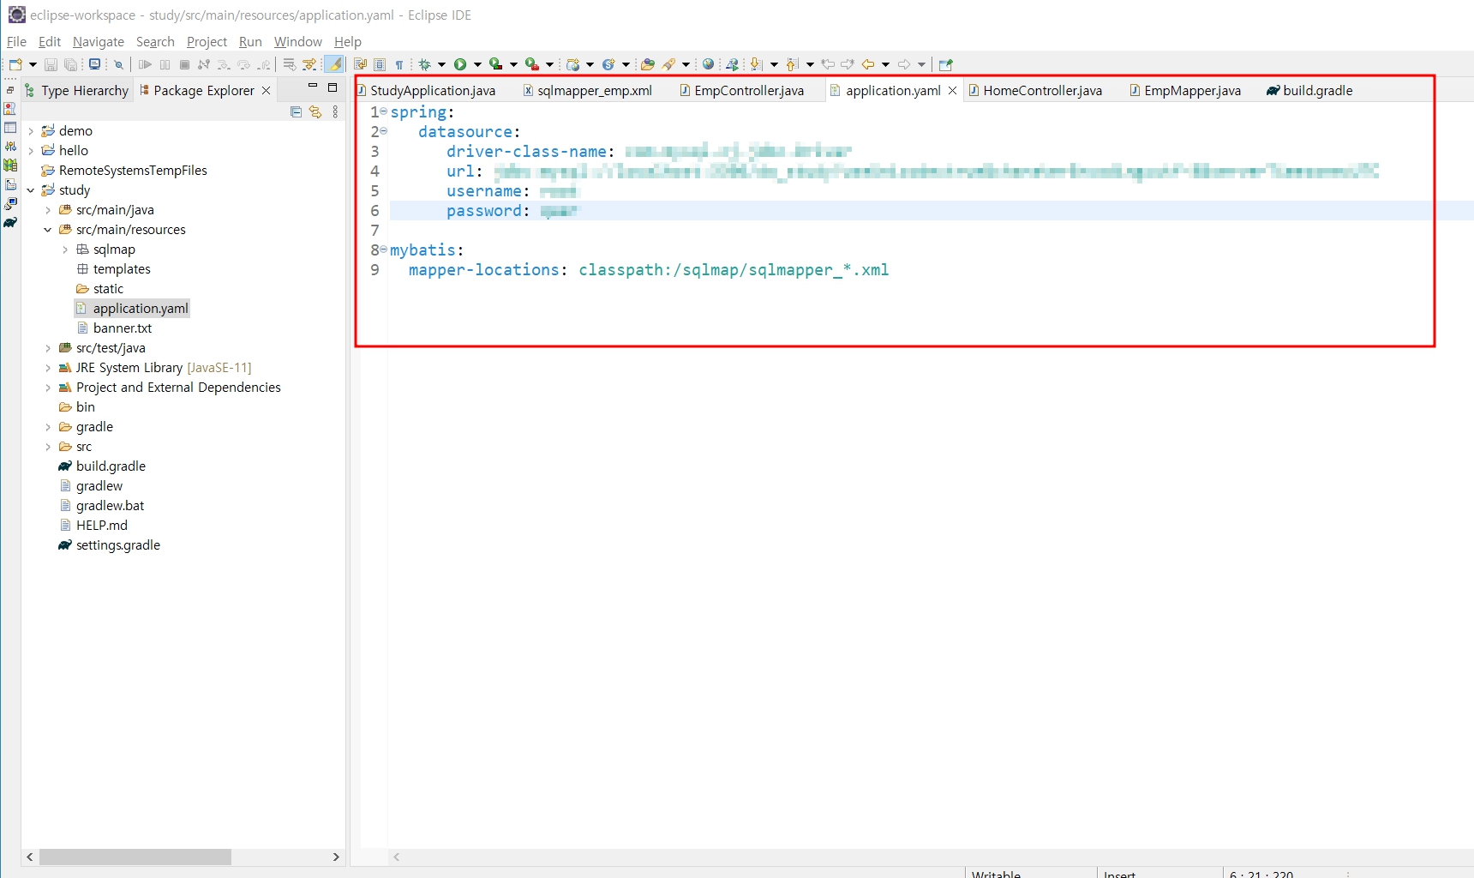Image resolution: width=1474 pixels, height=878 pixels.
Task: Click the Next Annotation icon
Action: point(756,64)
